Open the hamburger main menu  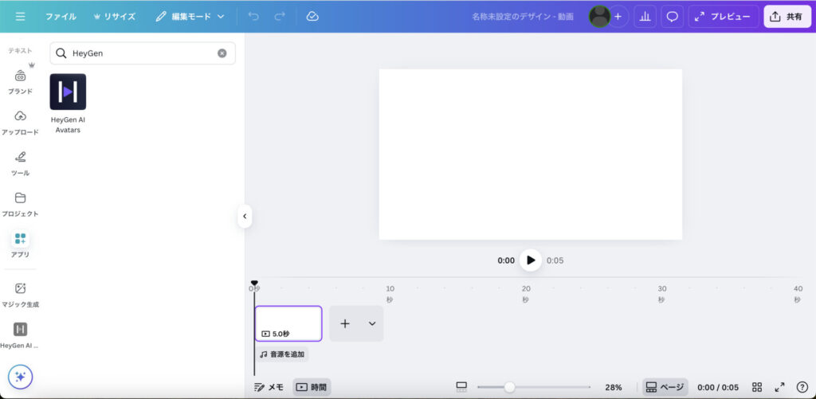[20, 16]
